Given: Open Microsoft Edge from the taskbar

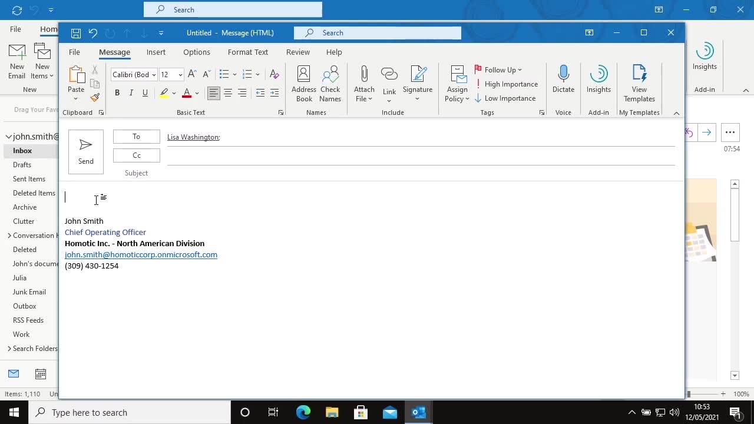Looking at the screenshot, I should pyautogui.click(x=303, y=412).
